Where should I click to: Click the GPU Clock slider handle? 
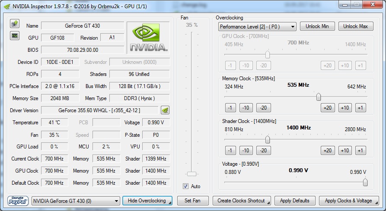pos(267,54)
